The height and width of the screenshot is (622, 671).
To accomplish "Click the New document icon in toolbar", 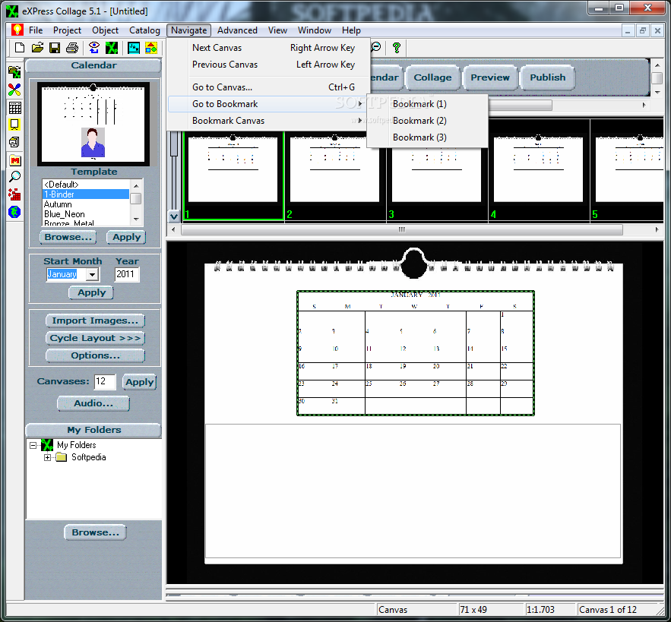I will pos(20,48).
